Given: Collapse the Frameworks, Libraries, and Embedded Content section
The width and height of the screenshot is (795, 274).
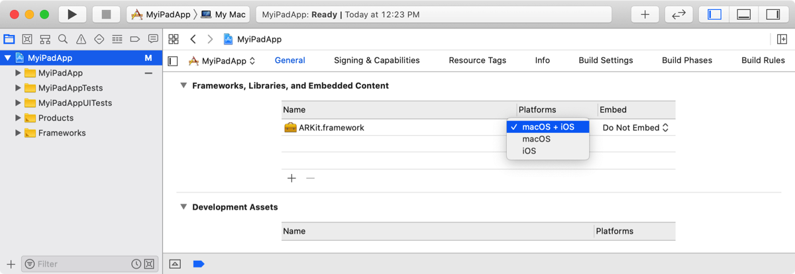Looking at the screenshot, I should tap(184, 85).
